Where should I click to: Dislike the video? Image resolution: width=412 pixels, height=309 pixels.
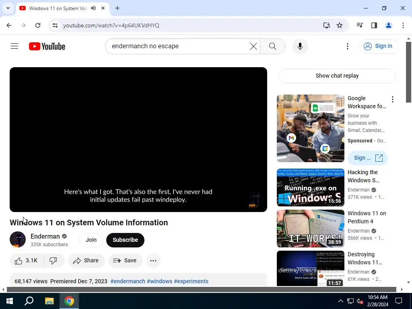pos(54,260)
